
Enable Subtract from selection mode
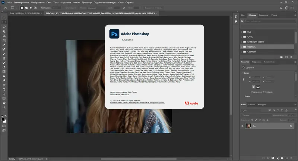[31, 8]
